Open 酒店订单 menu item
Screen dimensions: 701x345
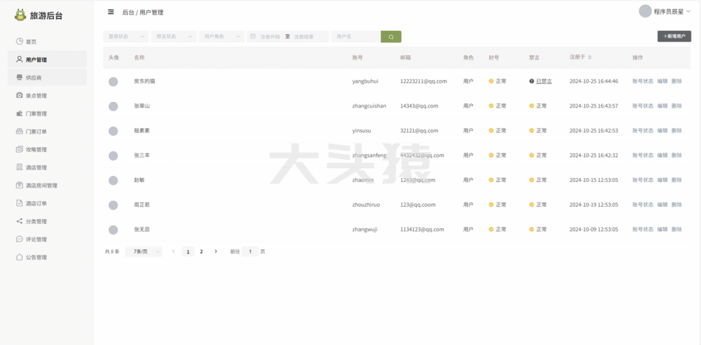point(47,203)
